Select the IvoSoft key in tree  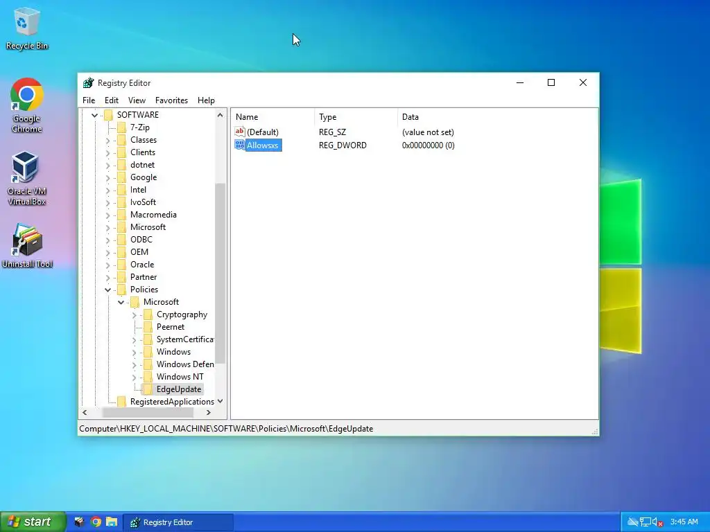143,202
